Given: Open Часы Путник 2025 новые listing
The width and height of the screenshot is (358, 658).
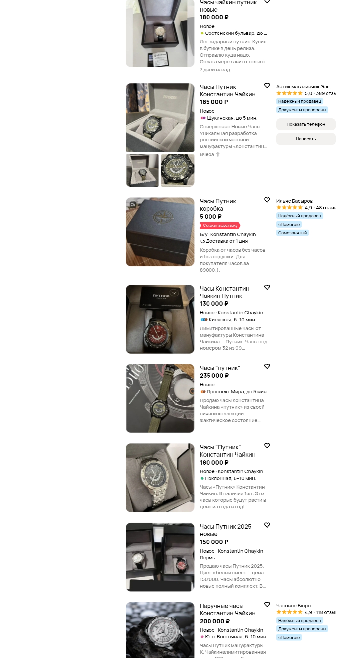Looking at the screenshot, I should [x=225, y=530].
